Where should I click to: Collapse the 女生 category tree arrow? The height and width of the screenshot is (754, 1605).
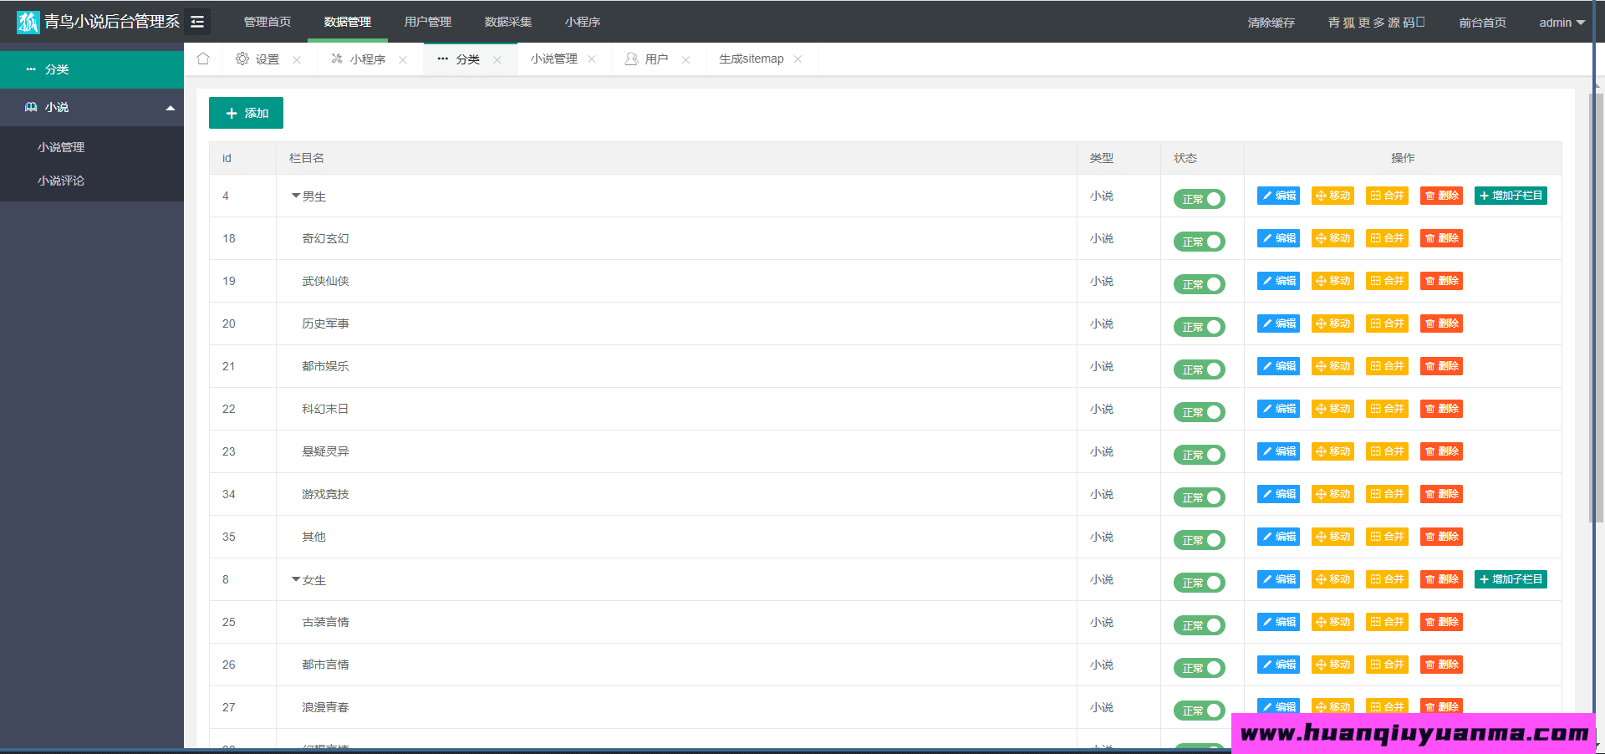(x=296, y=579)
